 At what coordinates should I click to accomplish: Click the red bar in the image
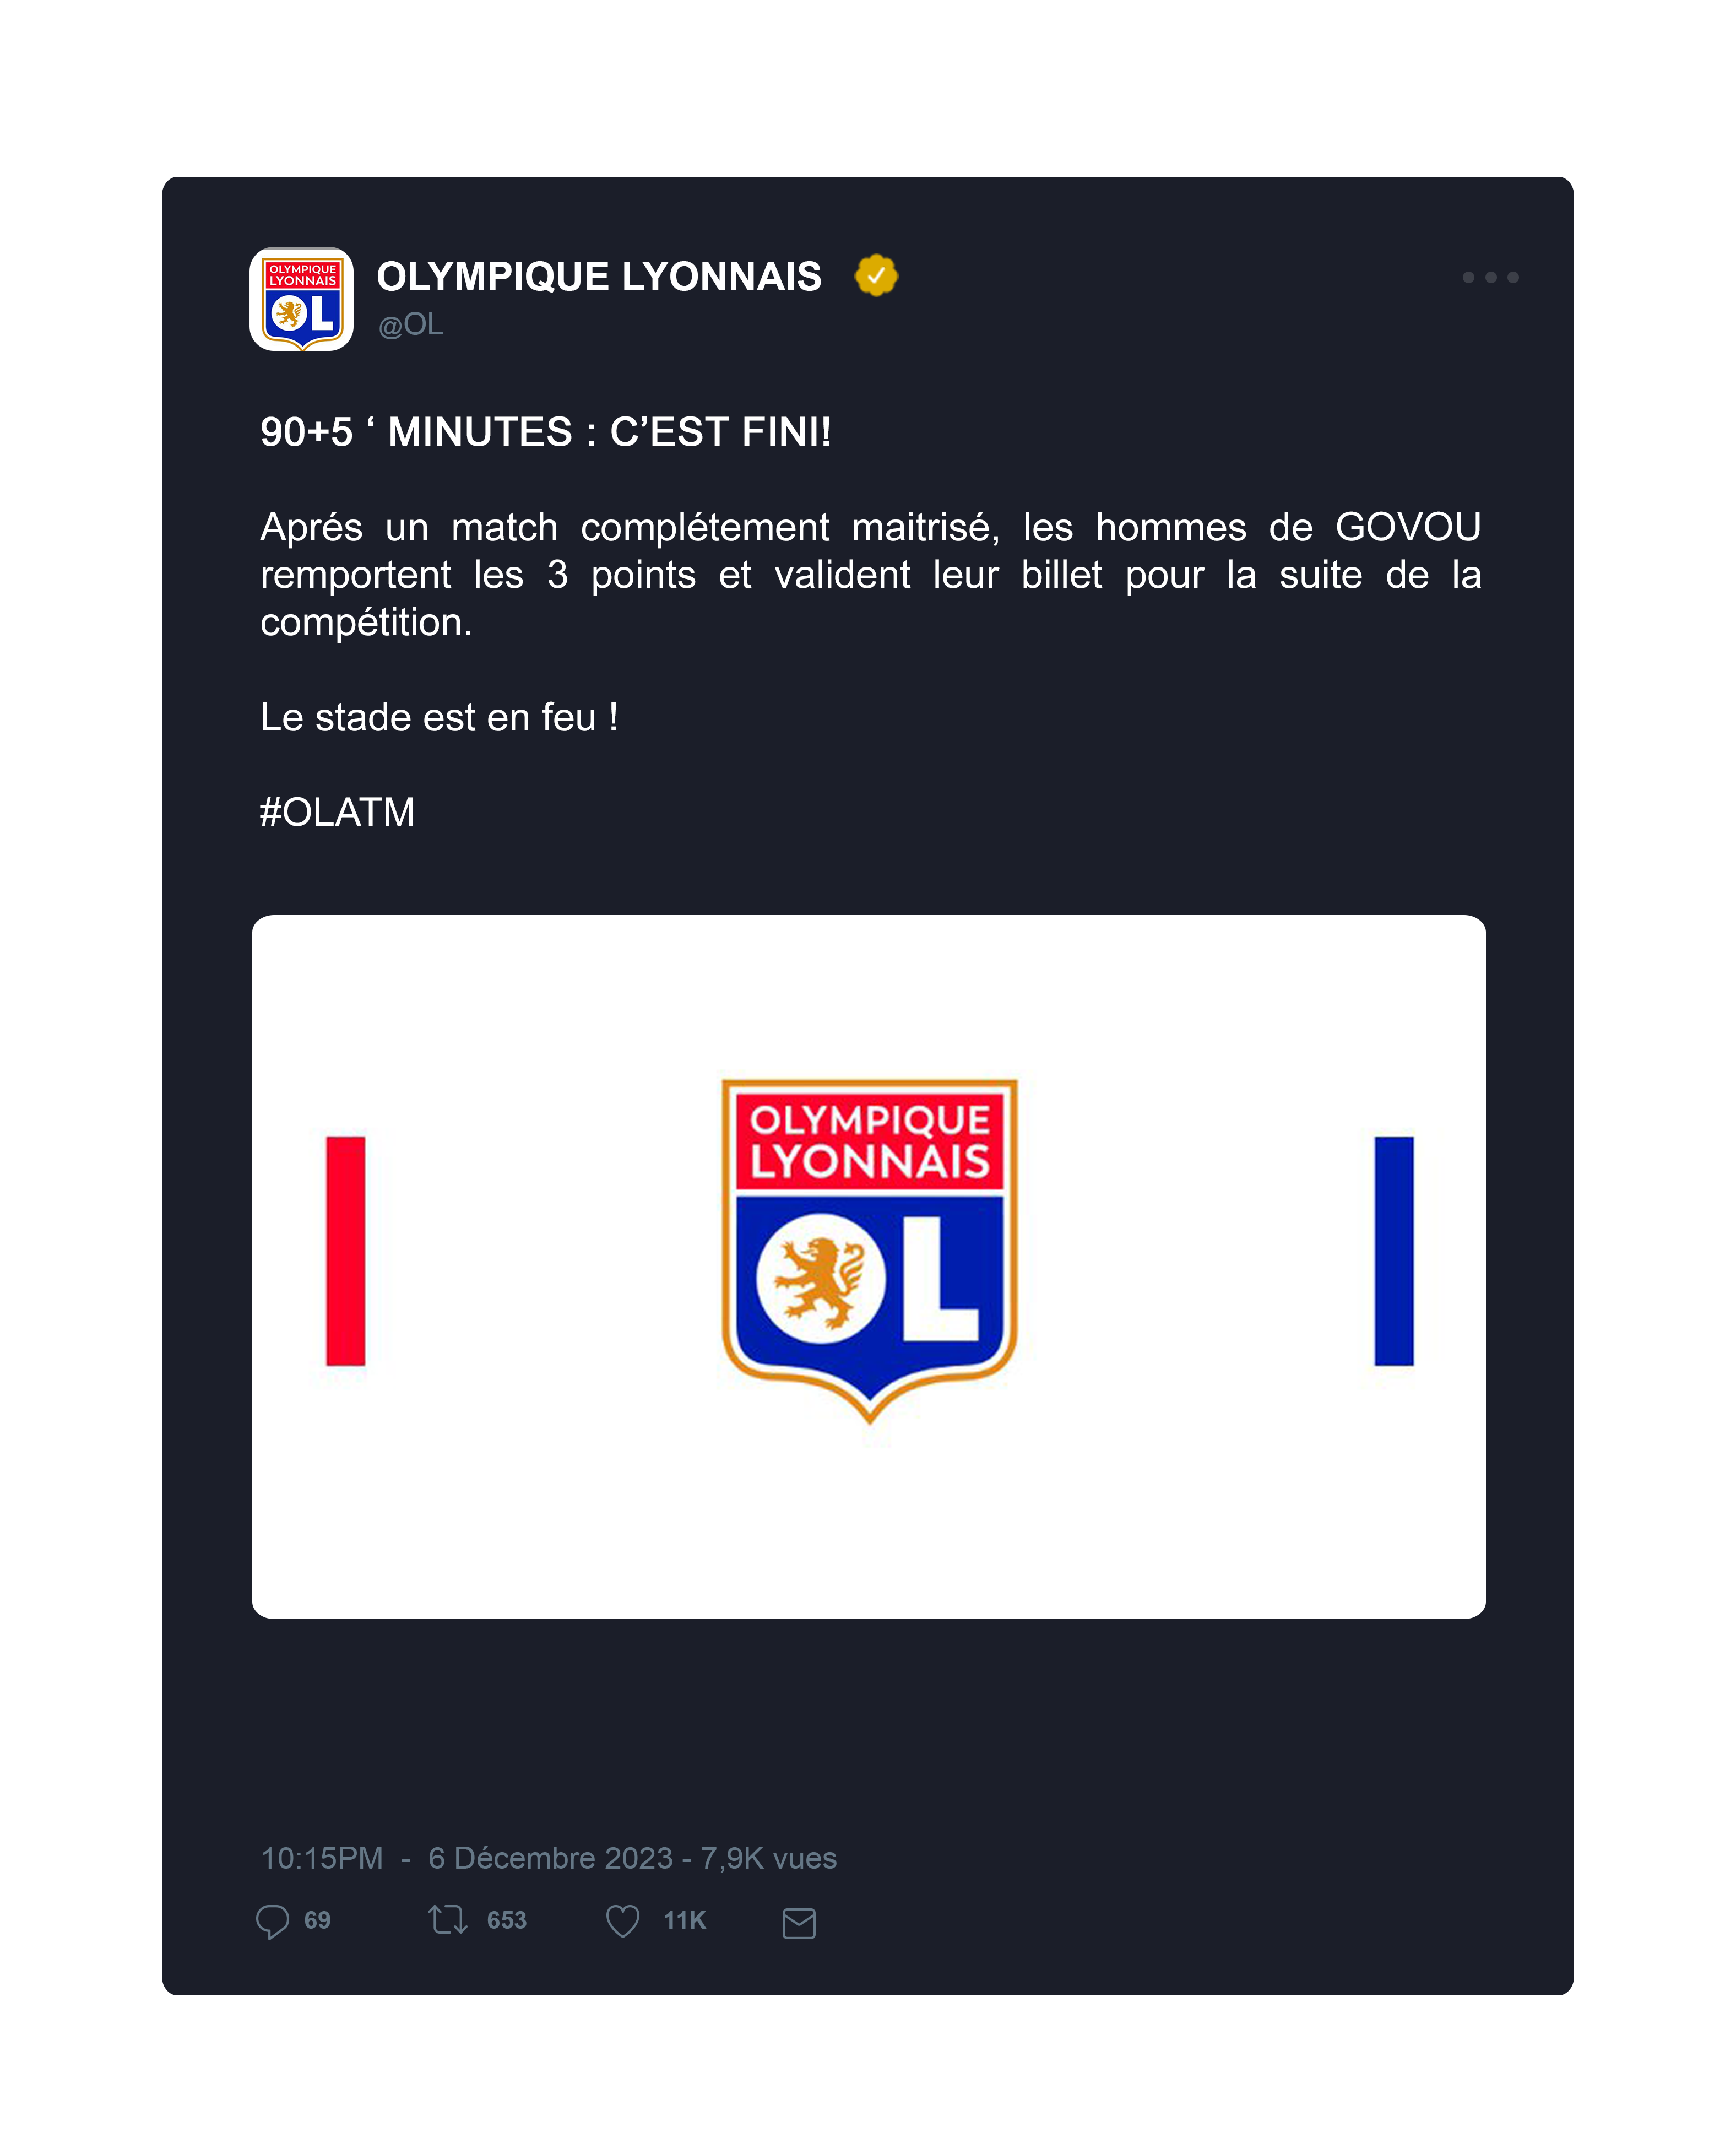[345, 1250]
